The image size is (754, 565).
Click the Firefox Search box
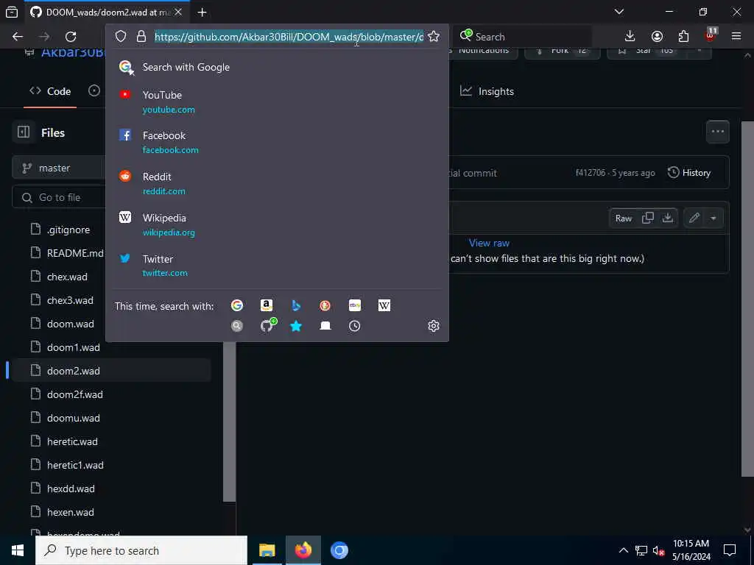(522, 37)
